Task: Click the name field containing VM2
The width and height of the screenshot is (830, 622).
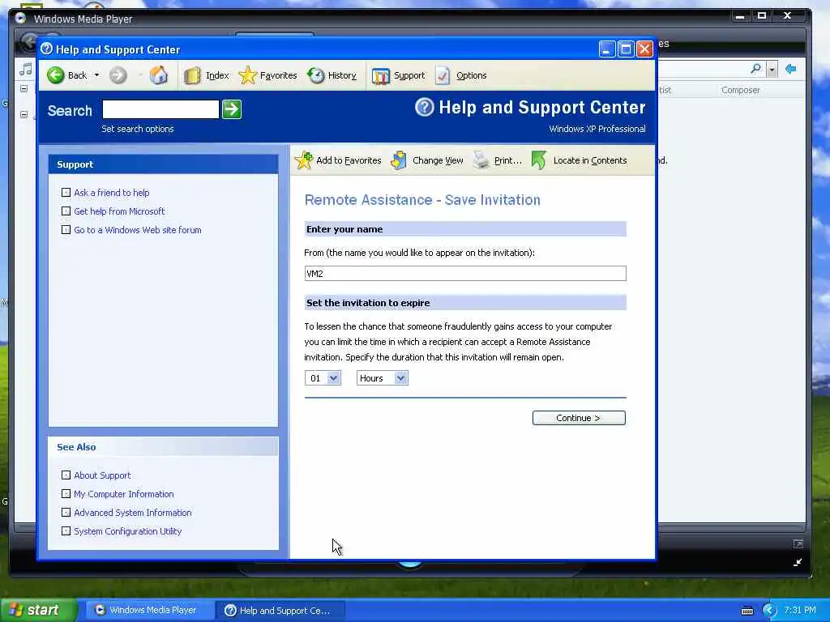Action: point(465,274)
